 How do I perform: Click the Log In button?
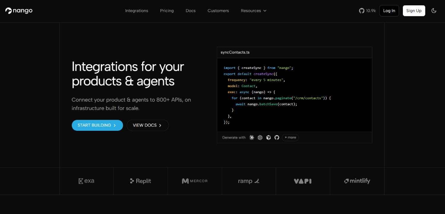click(389, 11)
